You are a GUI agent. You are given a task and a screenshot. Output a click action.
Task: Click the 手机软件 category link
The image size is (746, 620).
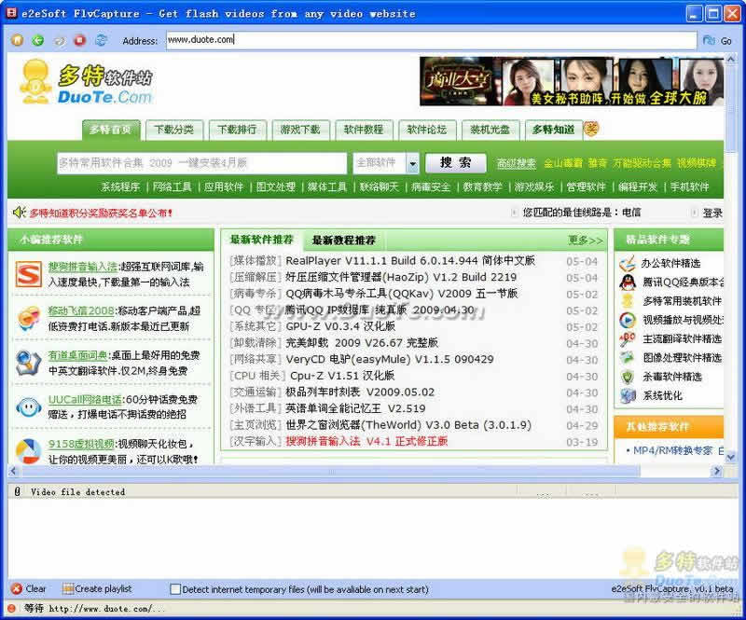[689, 187]
